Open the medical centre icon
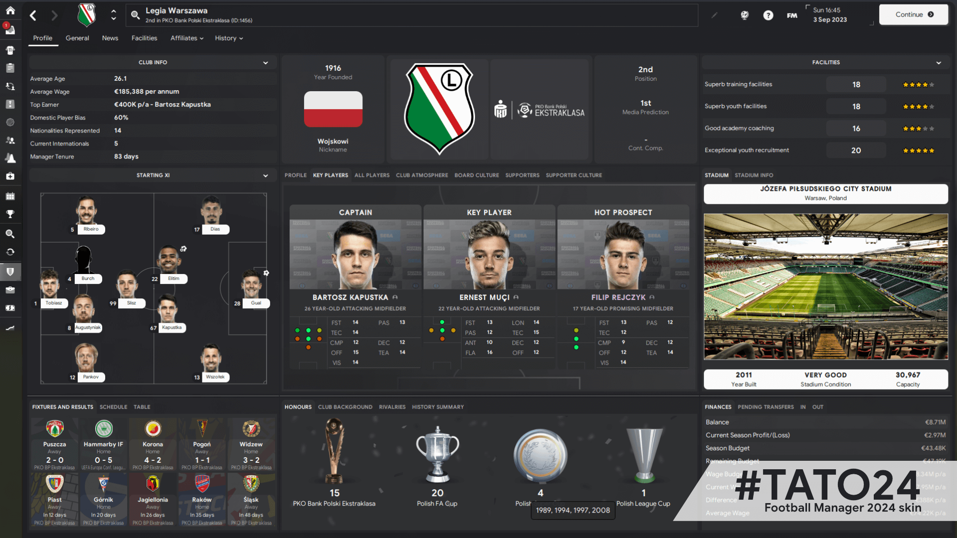957x538 pixels. pyautogui.click(x=10, y=176)
